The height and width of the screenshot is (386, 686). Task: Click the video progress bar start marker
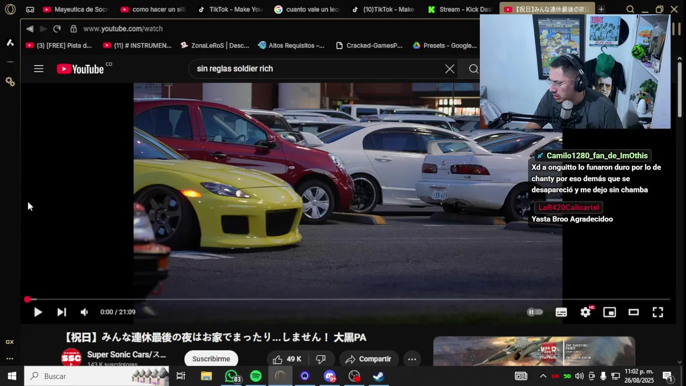tap(27, 299)
